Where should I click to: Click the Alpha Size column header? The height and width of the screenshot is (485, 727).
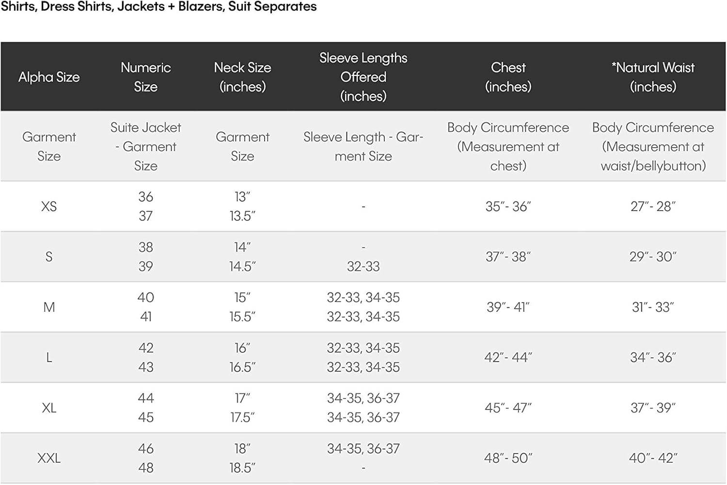(x=49, y=77)
